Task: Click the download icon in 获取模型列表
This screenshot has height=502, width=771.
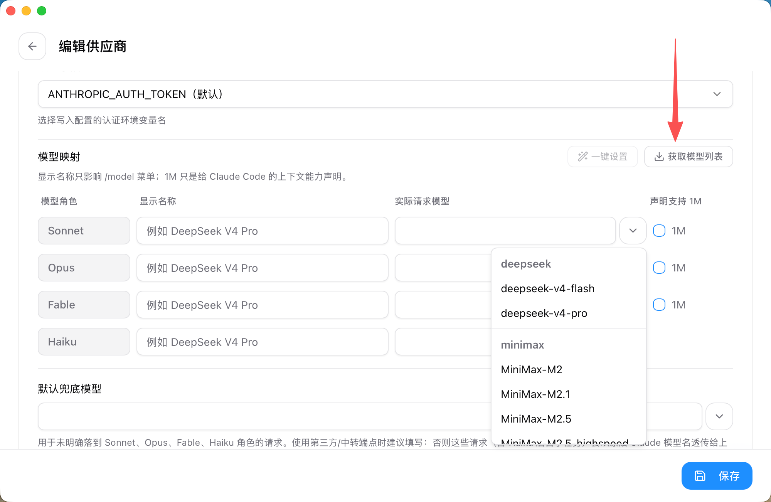Action: pos(659,157)
